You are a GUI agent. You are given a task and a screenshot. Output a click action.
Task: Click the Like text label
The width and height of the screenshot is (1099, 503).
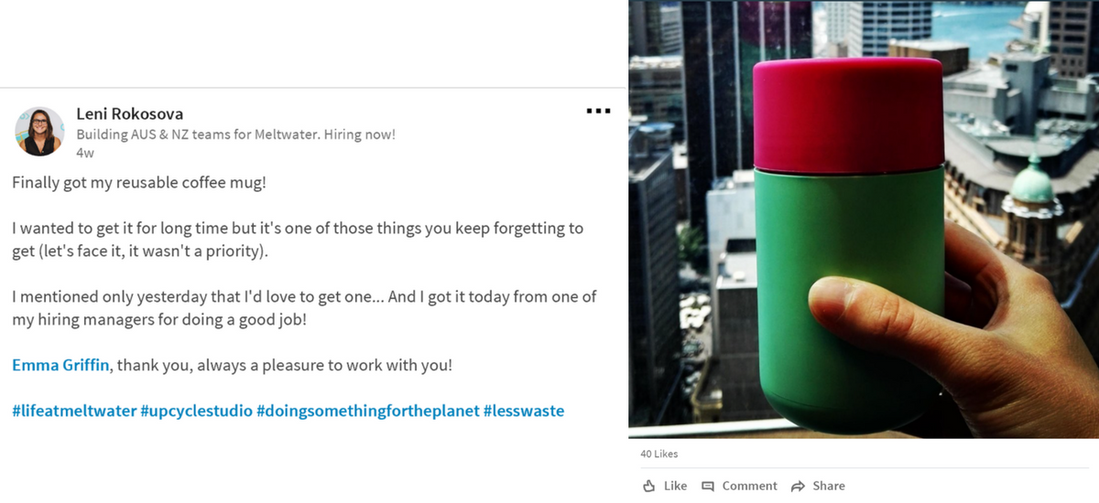(x=675, y=486)
